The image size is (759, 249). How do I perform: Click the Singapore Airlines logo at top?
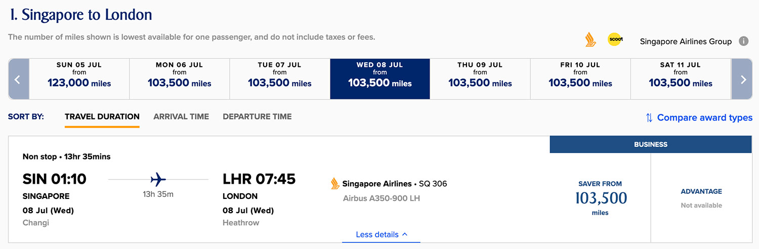point(590,40)
